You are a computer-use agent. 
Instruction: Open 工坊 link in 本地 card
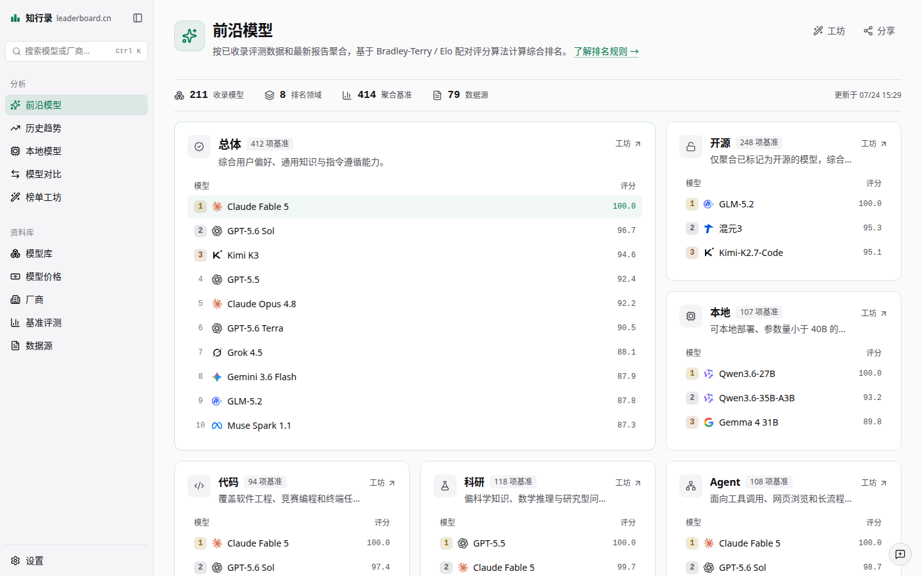pyautogui.click(x=874, y=314)
